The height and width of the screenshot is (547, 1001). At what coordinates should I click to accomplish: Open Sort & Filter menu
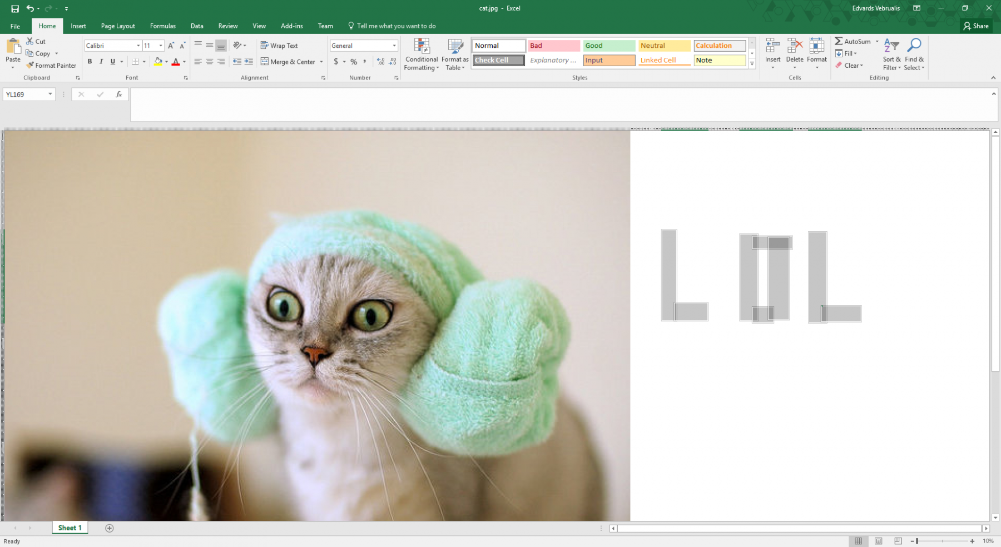[891, 54]
